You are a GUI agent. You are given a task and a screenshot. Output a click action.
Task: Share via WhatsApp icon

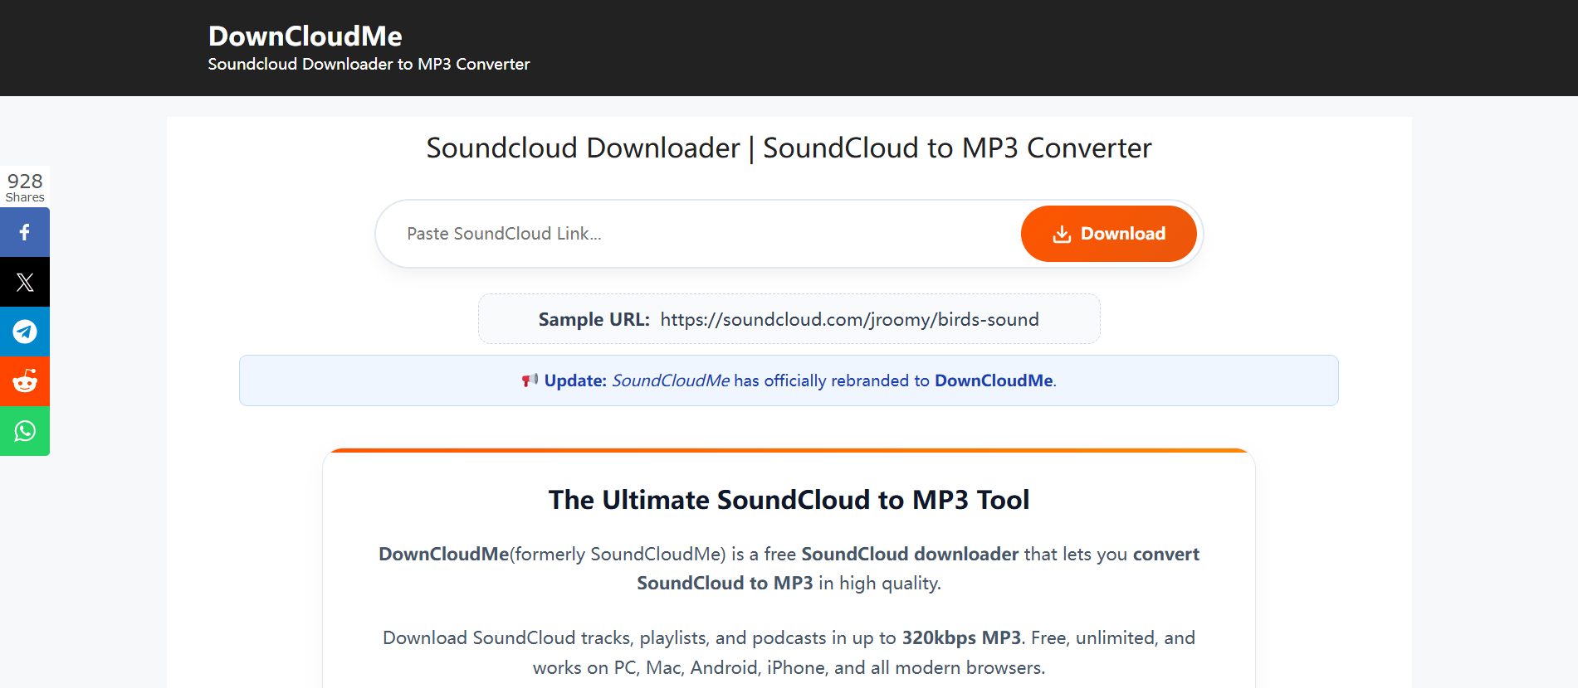pos(25,431)
